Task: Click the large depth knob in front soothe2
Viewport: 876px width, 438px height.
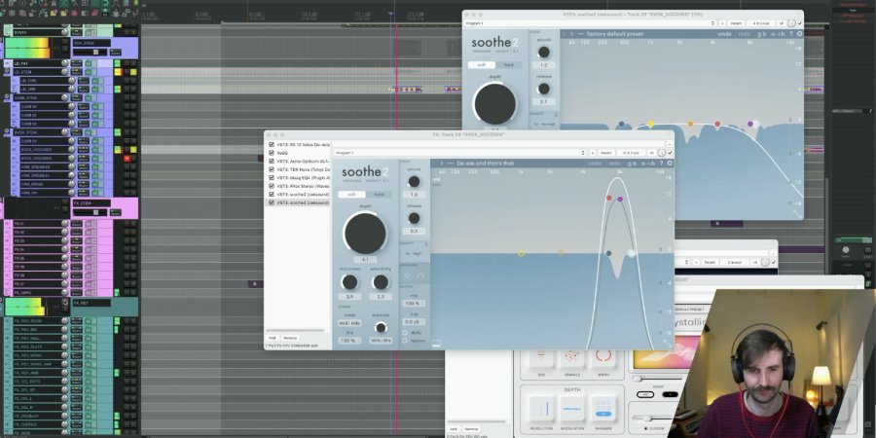Action: point(364,234)
